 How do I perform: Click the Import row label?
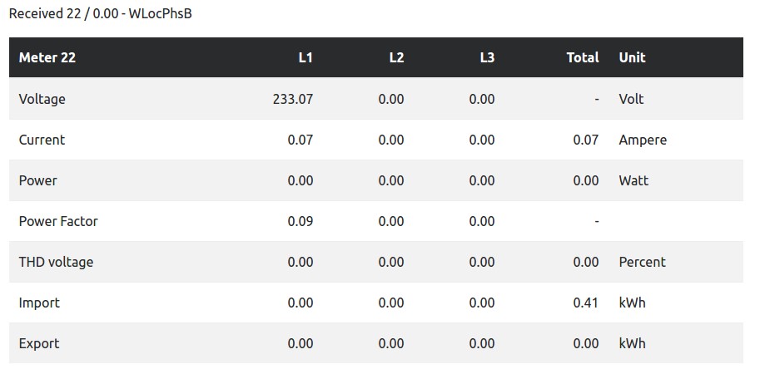click(x=39, y=303)
